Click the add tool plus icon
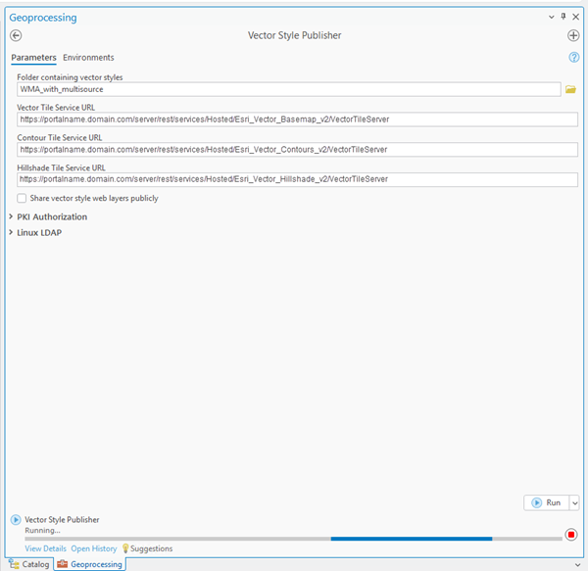The height and width of the screenshot is (571, 588). pyautogui.click(x=573, y=35)
